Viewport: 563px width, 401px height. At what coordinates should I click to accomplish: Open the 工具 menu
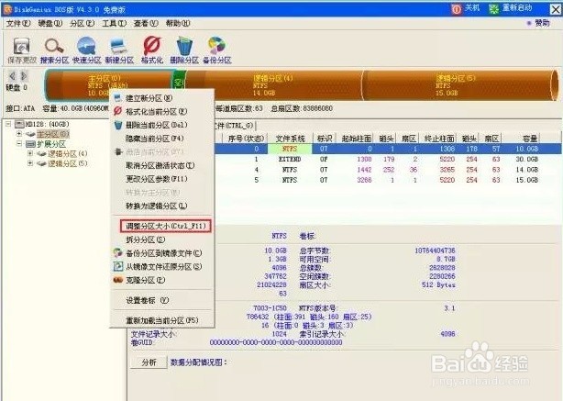[x=115, y=23]
